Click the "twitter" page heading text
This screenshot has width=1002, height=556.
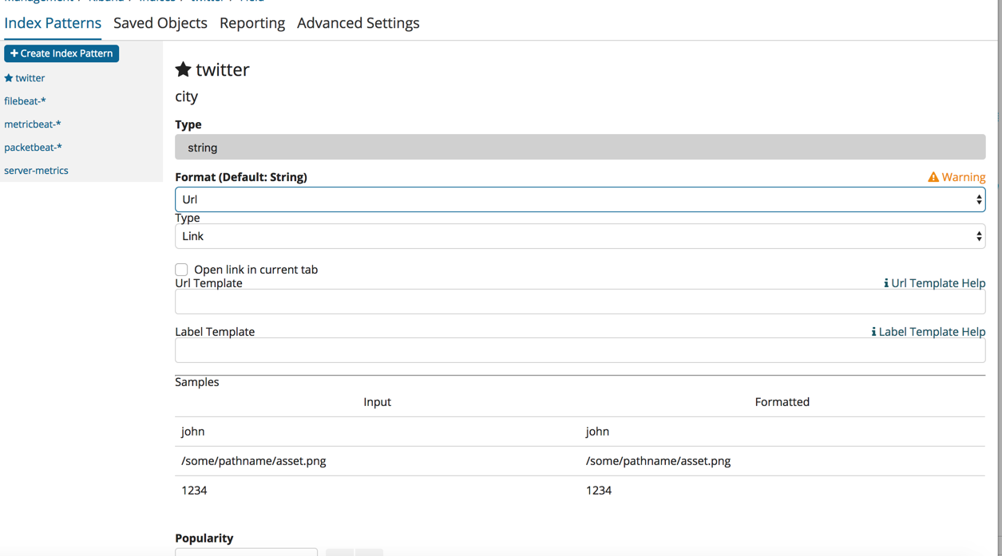tap(223, 69)
